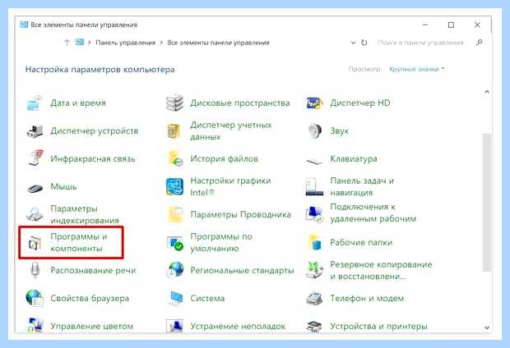
Task: Open the File History icon (История файлов)
Action: pos(175,158)
